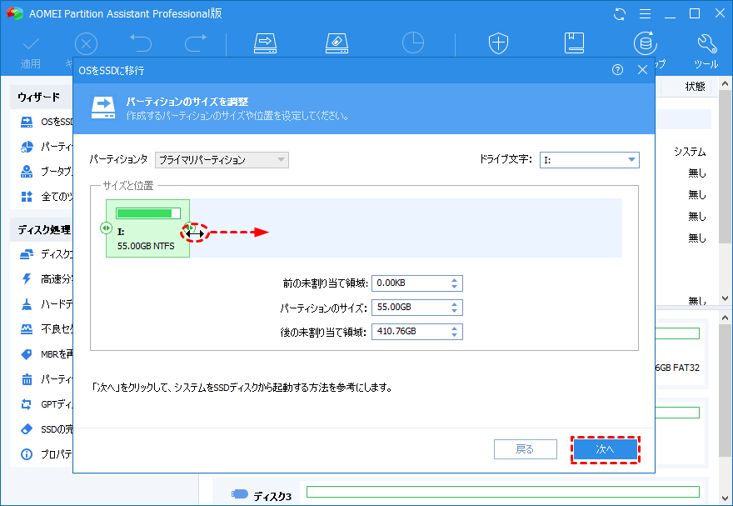This screenshot has width=733, height=506.
Task: Click the lightning quick partition icon
Action: pyautogui.click(x=27, y=279)
